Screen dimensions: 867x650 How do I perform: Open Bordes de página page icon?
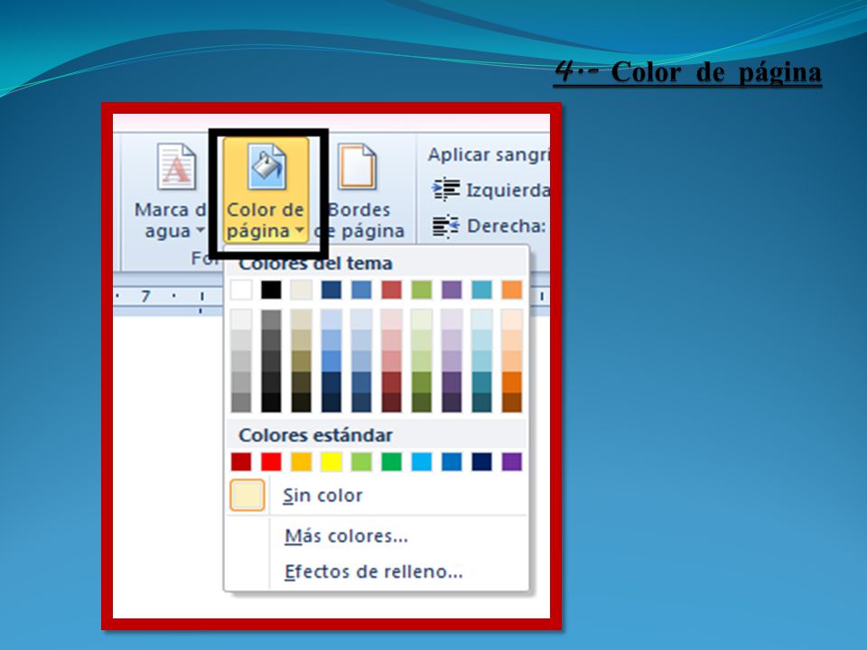tap(358, 166)
